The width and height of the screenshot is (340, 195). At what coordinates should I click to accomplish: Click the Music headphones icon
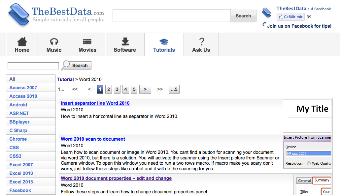click(54, 42)
